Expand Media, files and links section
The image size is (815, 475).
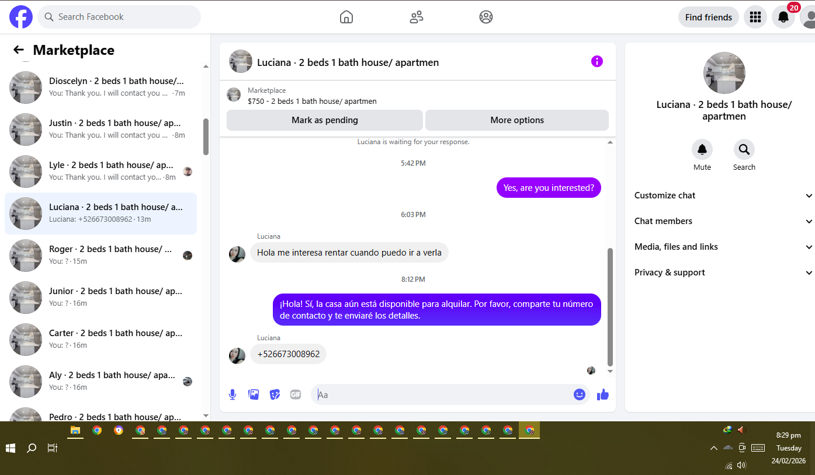coord(724,247)
